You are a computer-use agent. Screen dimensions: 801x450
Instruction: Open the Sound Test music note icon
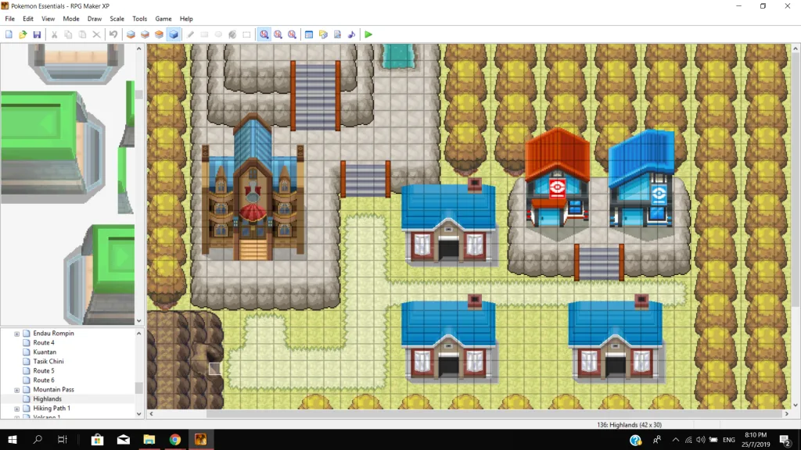tap(351, 34)
